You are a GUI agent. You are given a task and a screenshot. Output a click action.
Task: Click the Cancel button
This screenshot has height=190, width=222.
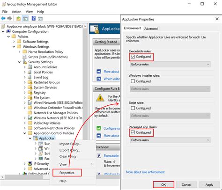coord(186,185)
